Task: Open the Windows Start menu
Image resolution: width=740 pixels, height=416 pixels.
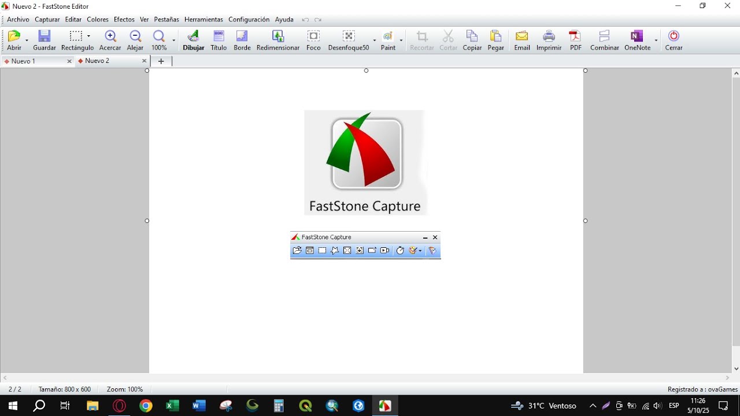Action: click(12, 406)
